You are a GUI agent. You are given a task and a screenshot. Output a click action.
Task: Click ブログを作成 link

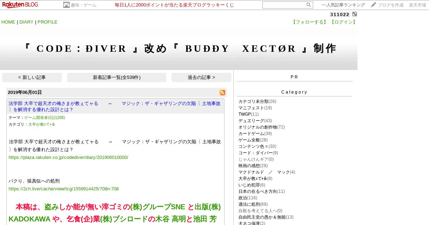[x=391, y=5]
